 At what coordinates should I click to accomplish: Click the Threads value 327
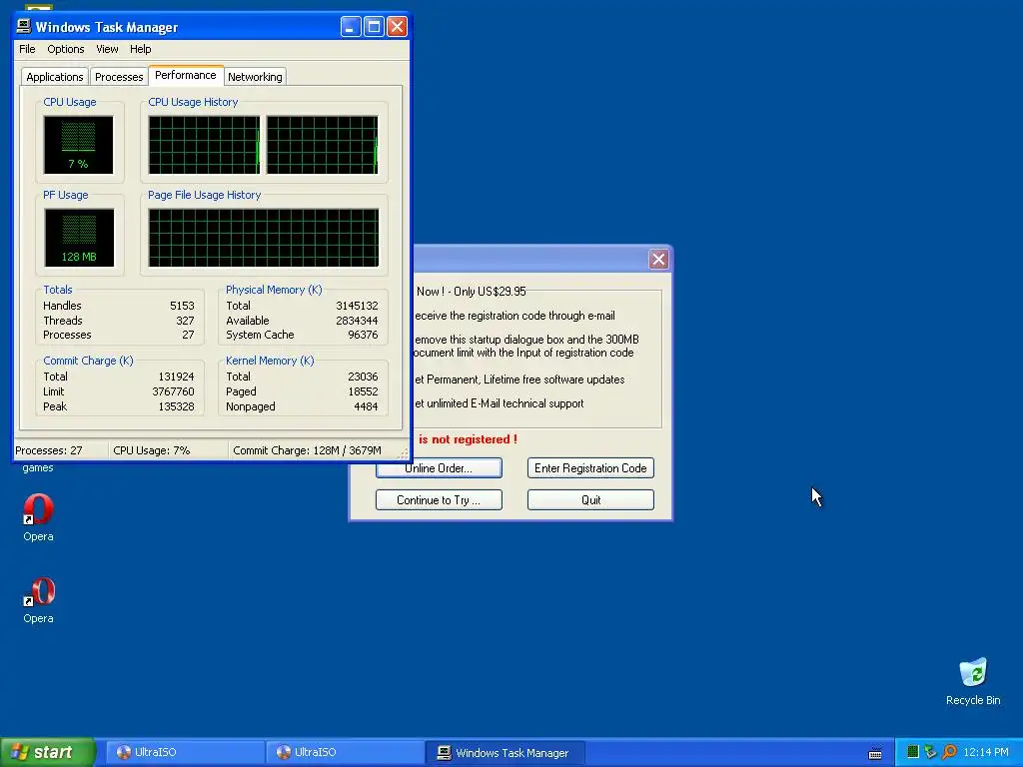(x=185, y=321)
